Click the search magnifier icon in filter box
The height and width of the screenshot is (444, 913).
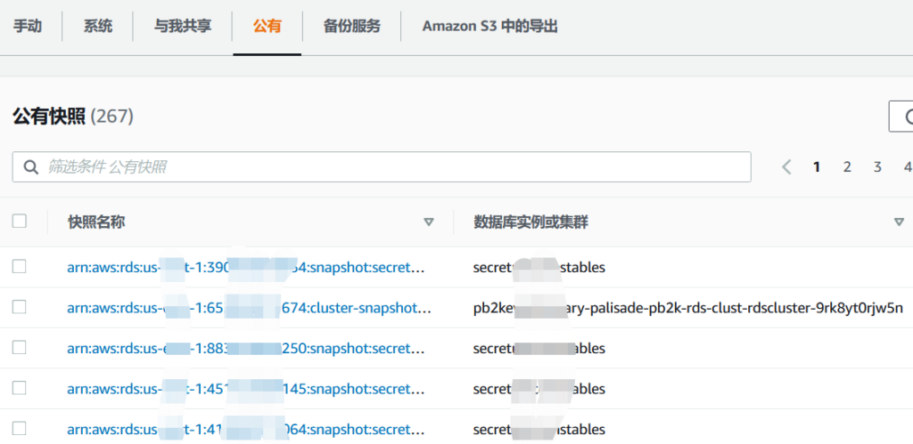[30, 167]
